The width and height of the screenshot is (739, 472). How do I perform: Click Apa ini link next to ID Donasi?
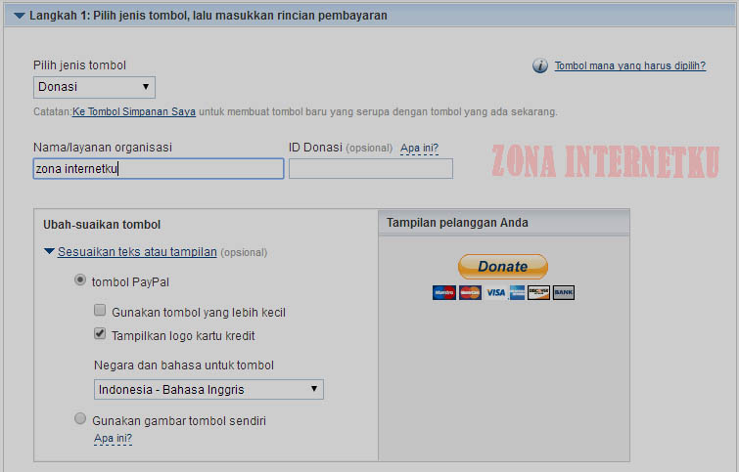coord(420,149)
